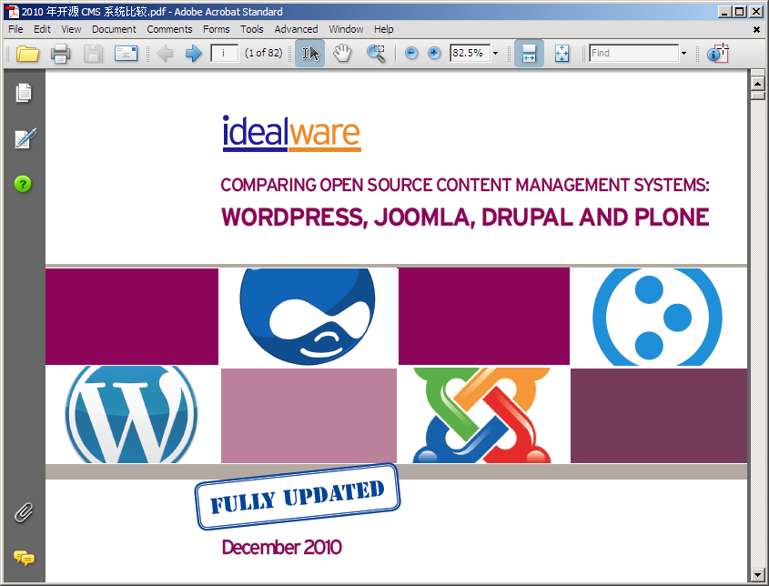Viewport: 769px width, 586px height.
Task: Open the Pages panel in the sidebar
Action: click(x=24, y=93)
